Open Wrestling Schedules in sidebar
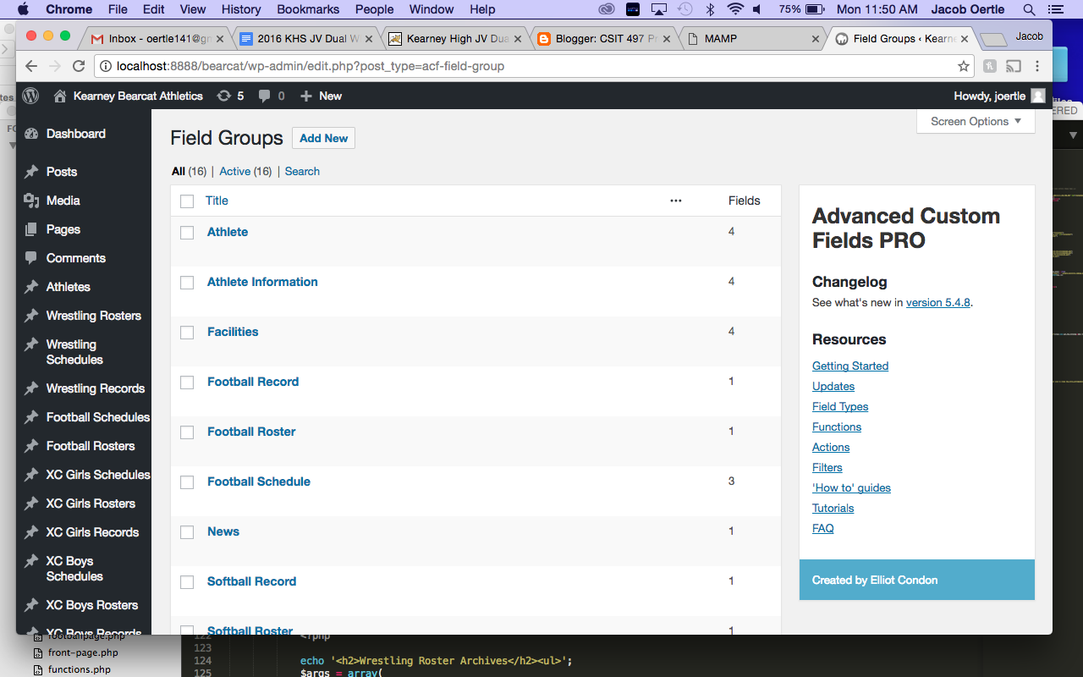Screen dimensions: 1083x677 [74, 352]
